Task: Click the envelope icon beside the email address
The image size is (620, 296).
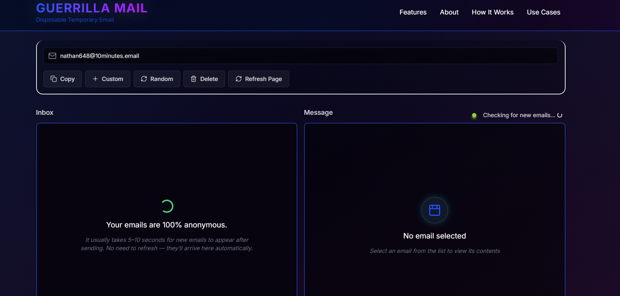Action: (52, 56)
